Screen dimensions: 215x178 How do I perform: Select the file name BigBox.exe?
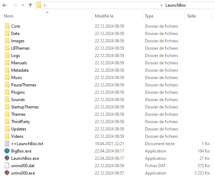pos(21,151)
